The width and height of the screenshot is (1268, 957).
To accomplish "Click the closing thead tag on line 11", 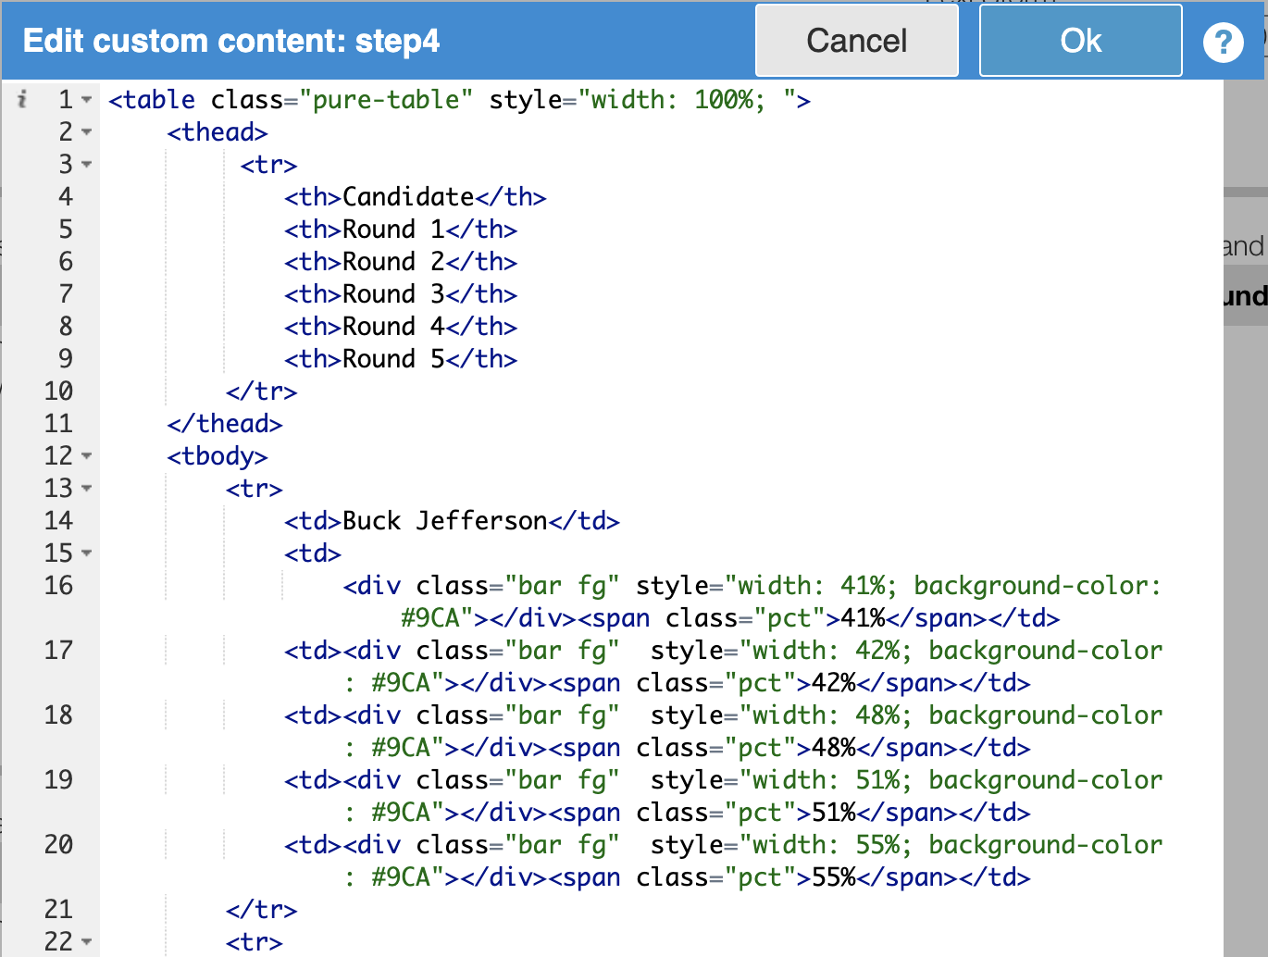I will point(225,424).
